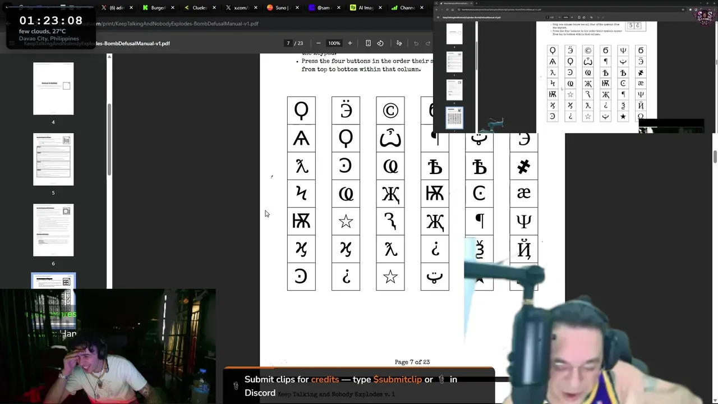
Task: Open page 4 thumbnail in sidebar
Action: click(x=53, y=89)
